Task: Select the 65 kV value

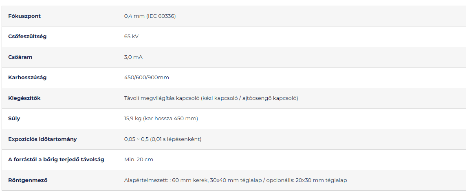Action: click(x=131, y=37)
